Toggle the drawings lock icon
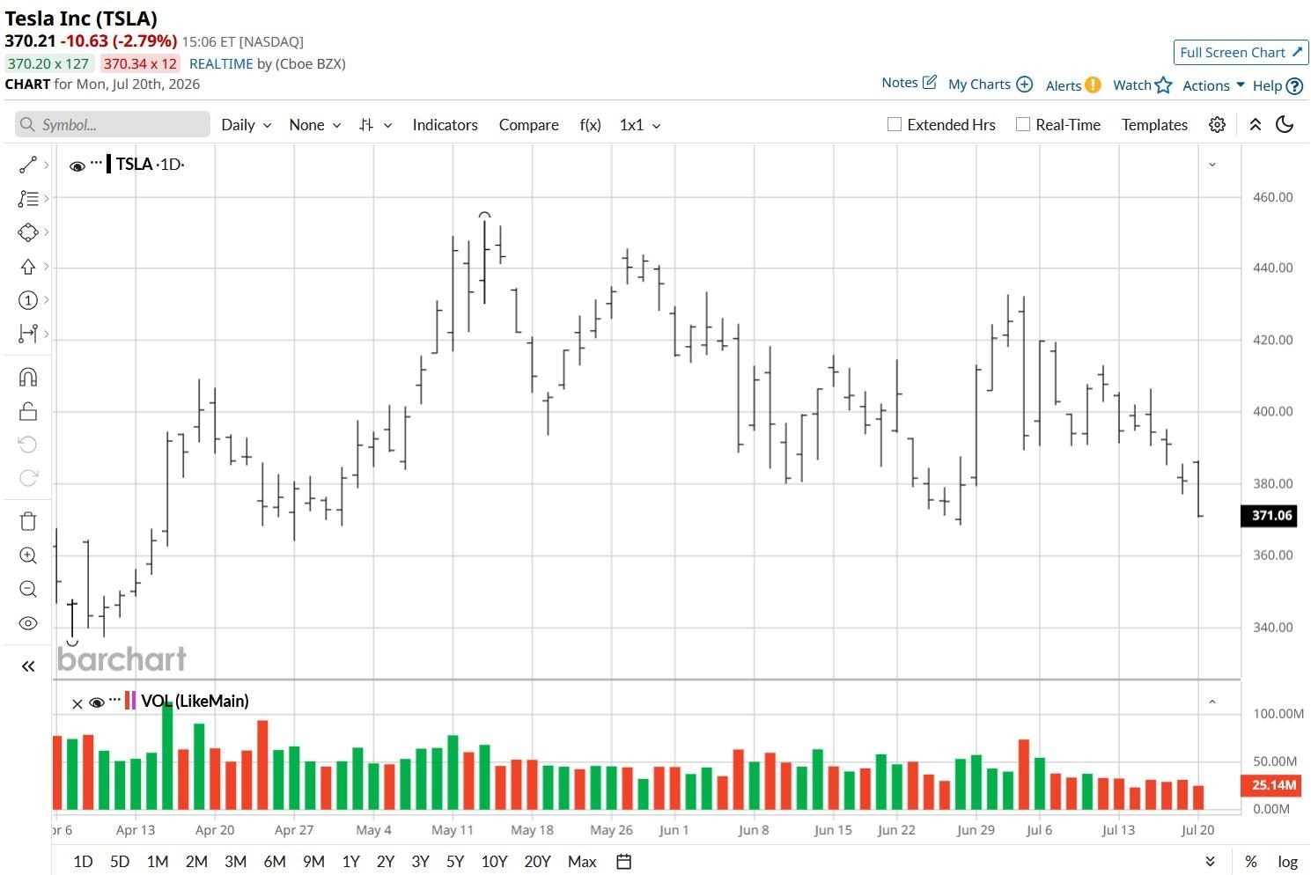This screenshot has width=1311, height=875. (x=28, y=411)
